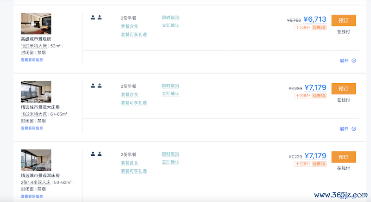Click guest occupancy icon for 精选城市景观大床房
This screenshot has height=202, width=371.
[96, 86]
